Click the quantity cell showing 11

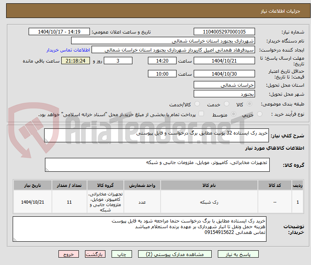[69, 202]
